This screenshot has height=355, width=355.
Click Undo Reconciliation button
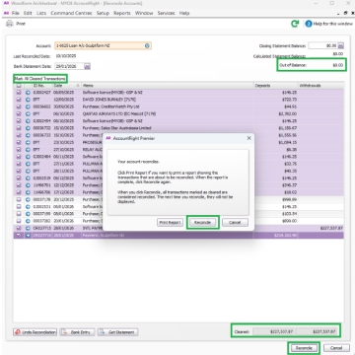35,332
